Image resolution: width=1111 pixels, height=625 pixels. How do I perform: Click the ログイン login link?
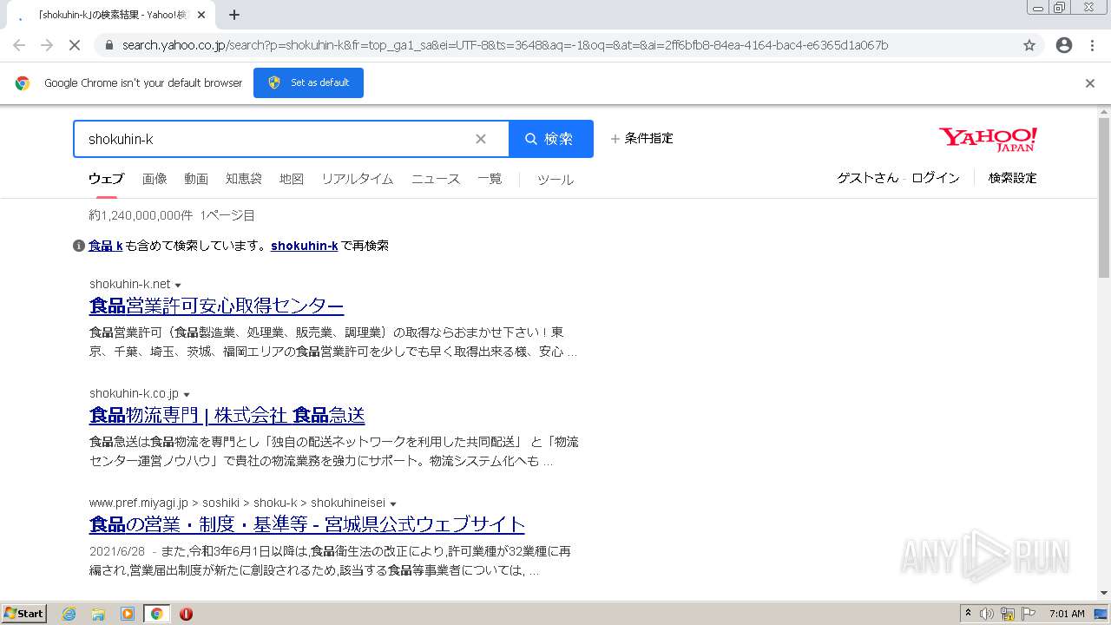tap(936, 178)
